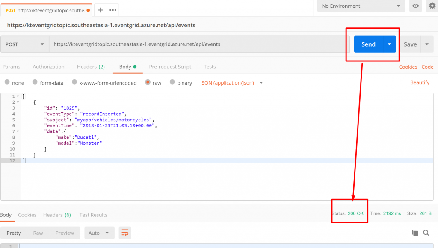Viewport: 438px width, 248px height.
Task: Select the Raw response view
Action: 38,233
